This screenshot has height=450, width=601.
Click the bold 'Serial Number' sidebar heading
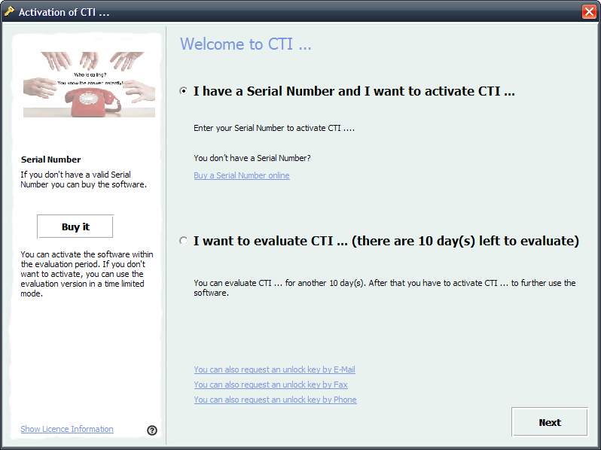[50, 160]
